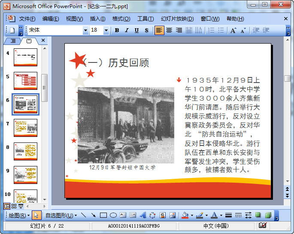Viewport: 294px width, 234px height.
Task: Toggle text Shadow button
Action: tap(147, 30)
